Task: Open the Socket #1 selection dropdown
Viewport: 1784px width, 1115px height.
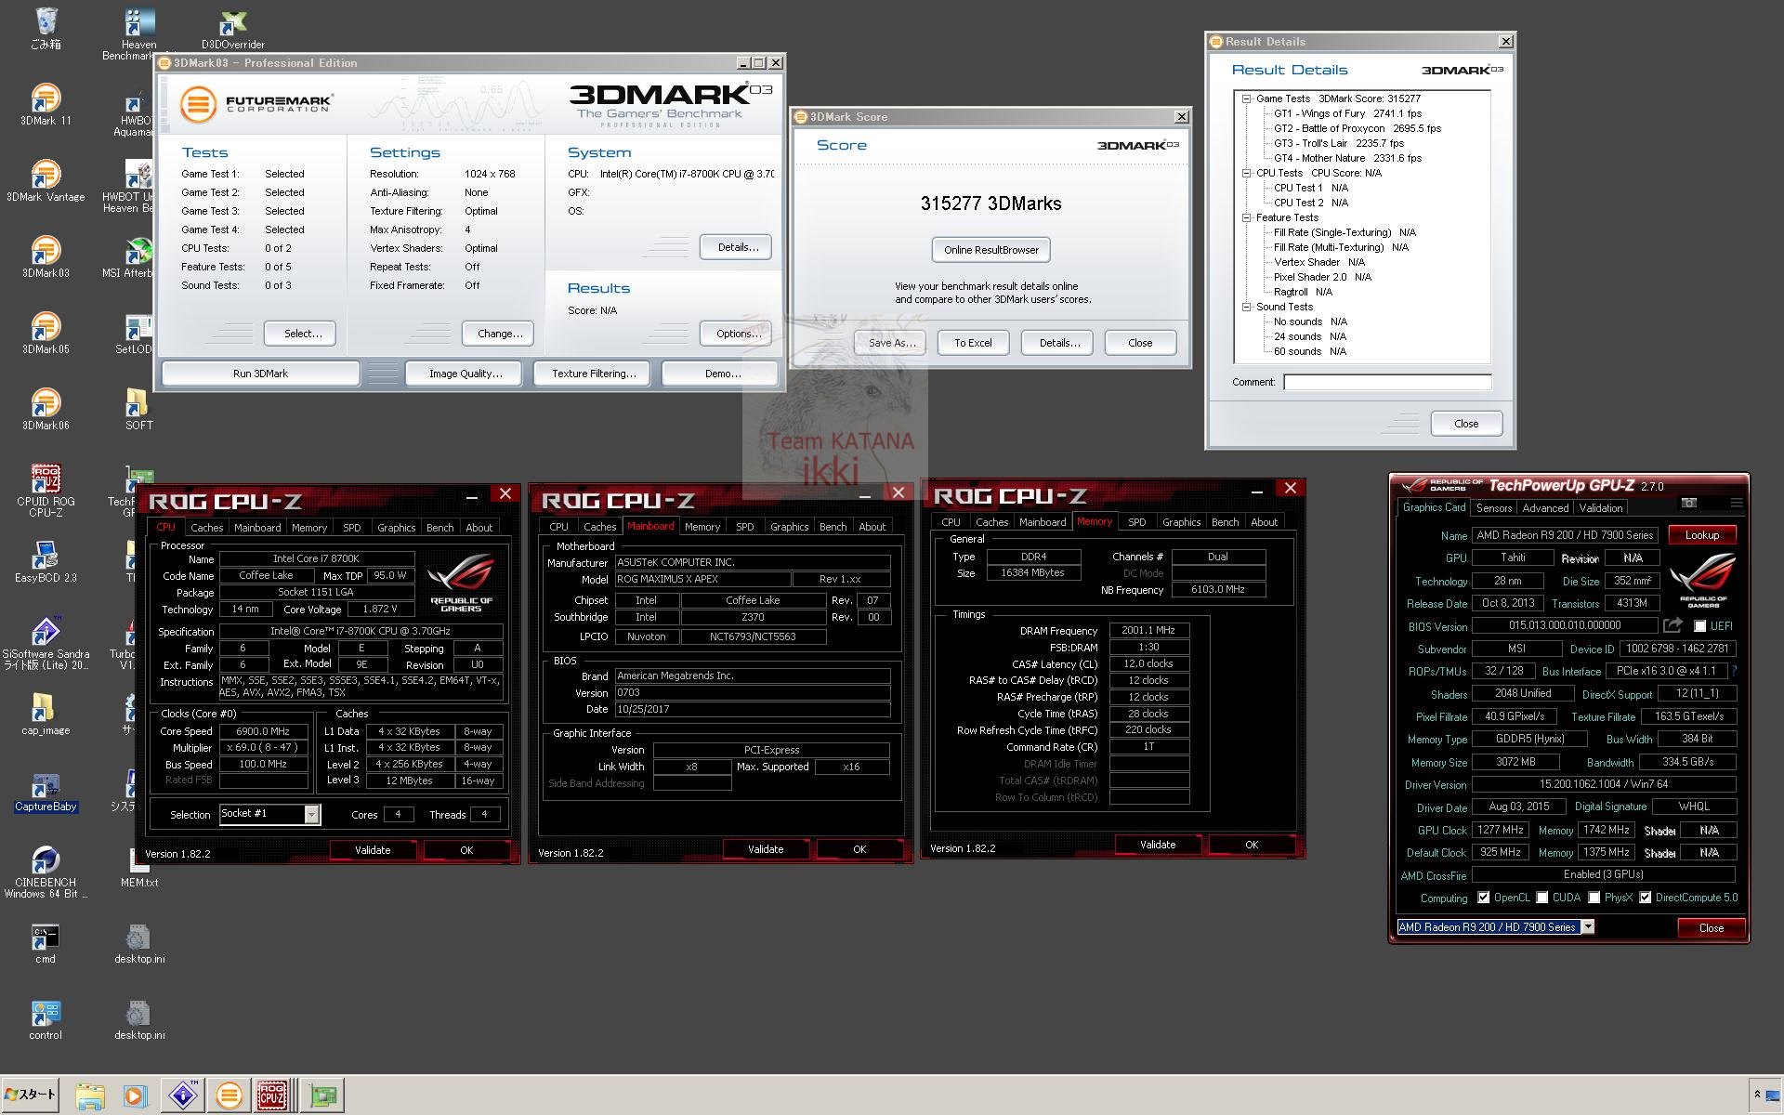Action: point(311,815)
